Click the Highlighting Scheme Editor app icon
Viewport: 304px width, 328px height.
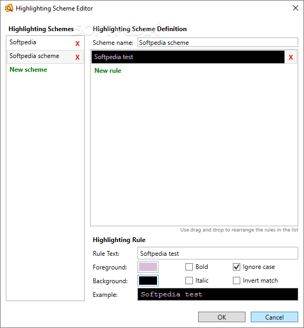[9, 8]
